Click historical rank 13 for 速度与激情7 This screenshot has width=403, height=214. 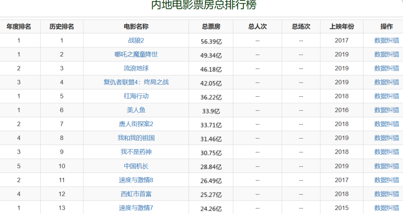click(x=62, y=208)
